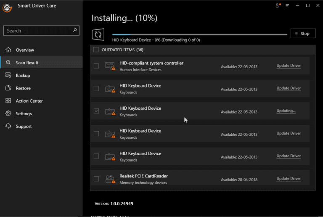The image size is (323, 217).
Task: Click the refresh icon beside the progress bar
Action: 98,34
